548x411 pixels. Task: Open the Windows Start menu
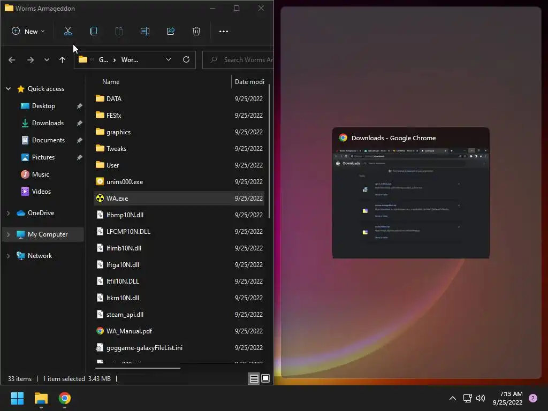click(18, 398)
